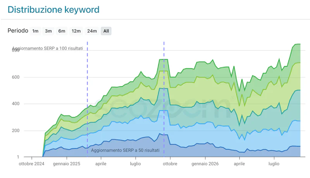310x178 pixels.
Task: Click the 'Distribuzione keyword' heading
Action: pyautogui.click(x=53, y=10)
